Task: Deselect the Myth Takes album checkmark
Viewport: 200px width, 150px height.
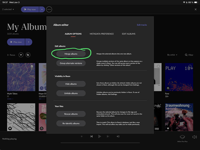Action: pyautogui.click(x=32, y=66)
